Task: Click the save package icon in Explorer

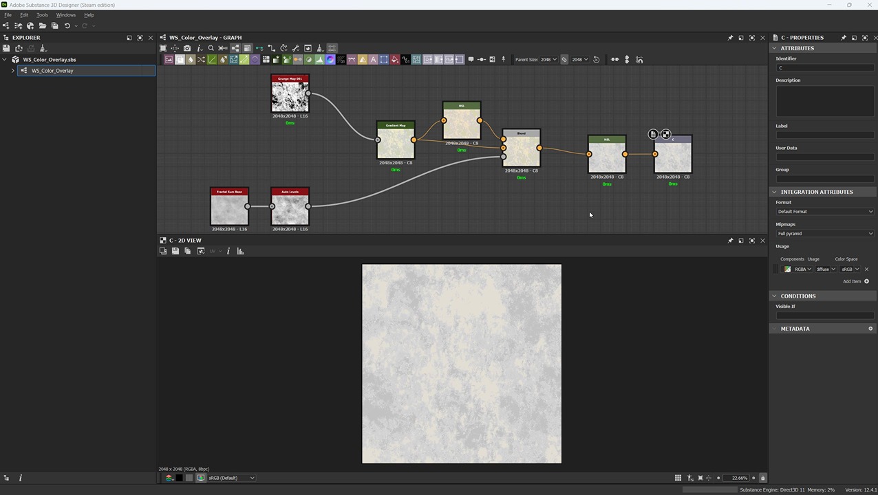Action: 6,48
